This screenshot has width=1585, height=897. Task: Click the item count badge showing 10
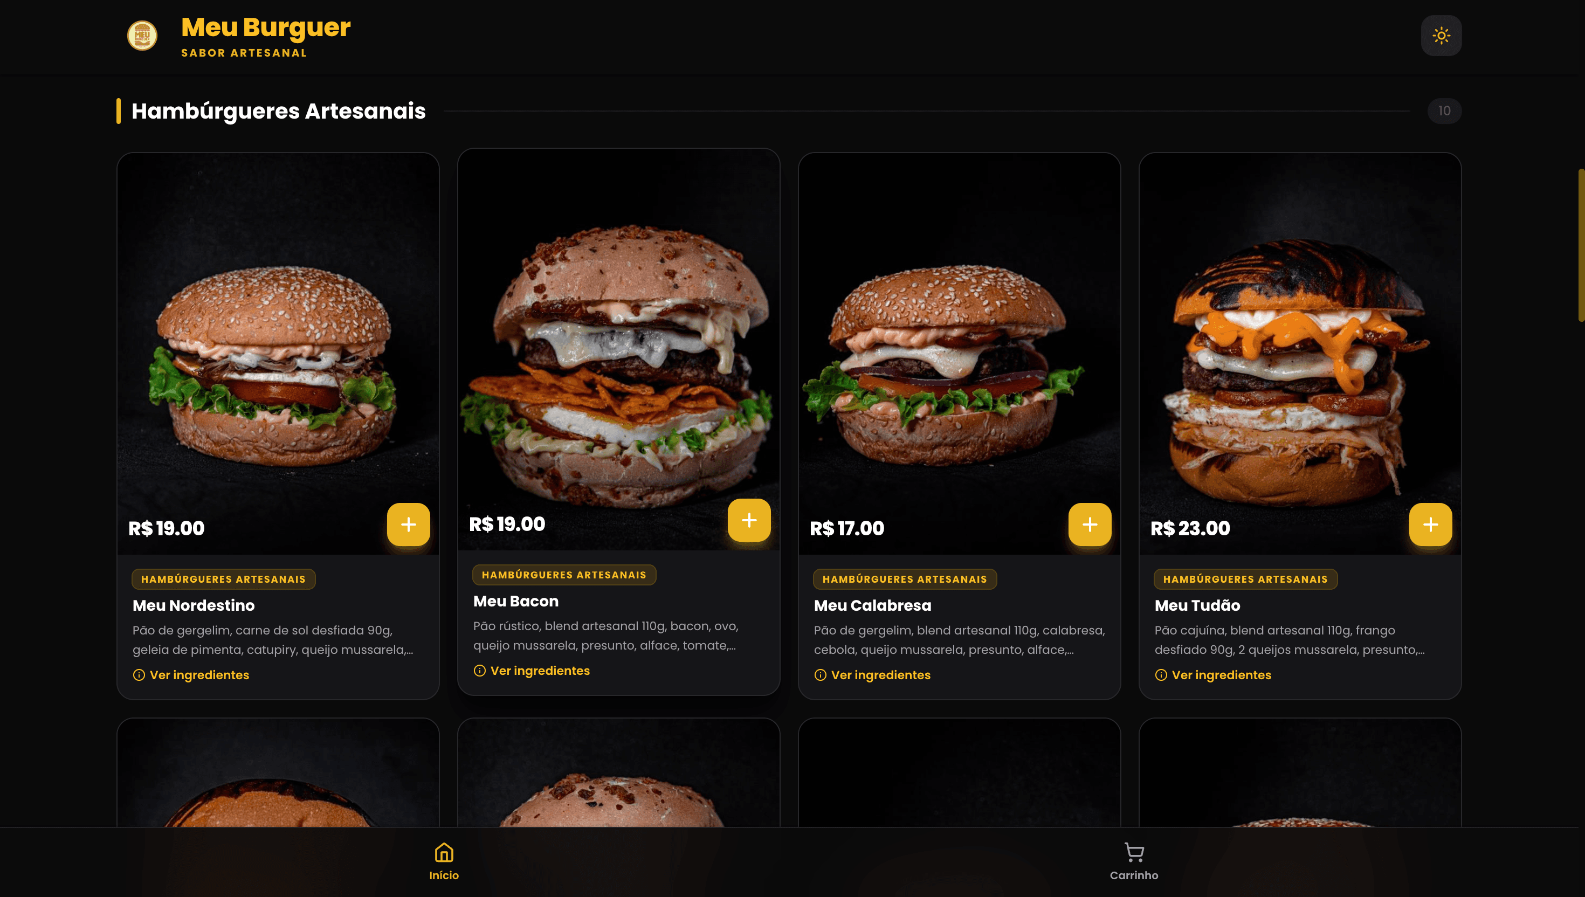click(1444, 111)
